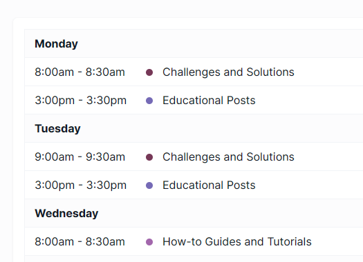
Task: Click Tuesday's Challenges and Solutions label
Action: [x=228, y=157]
